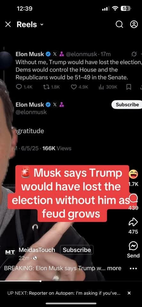Tap the MT profile avatar

(10, 252)
